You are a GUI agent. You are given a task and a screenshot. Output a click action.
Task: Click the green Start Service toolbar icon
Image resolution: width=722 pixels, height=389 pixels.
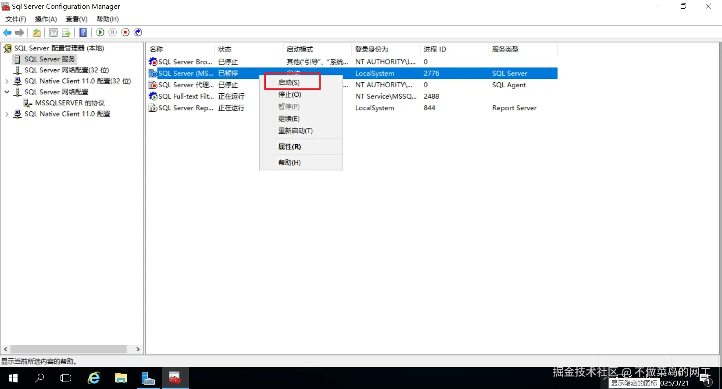pyautogui.click(x=100, y=32)
